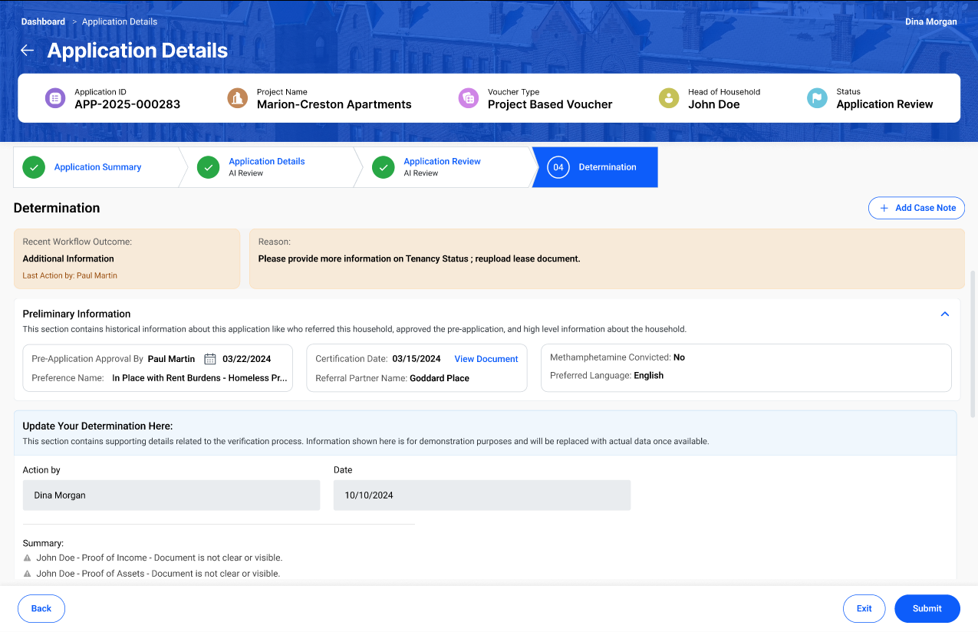
Task: Click the Exit button
Action: (864, 608)
